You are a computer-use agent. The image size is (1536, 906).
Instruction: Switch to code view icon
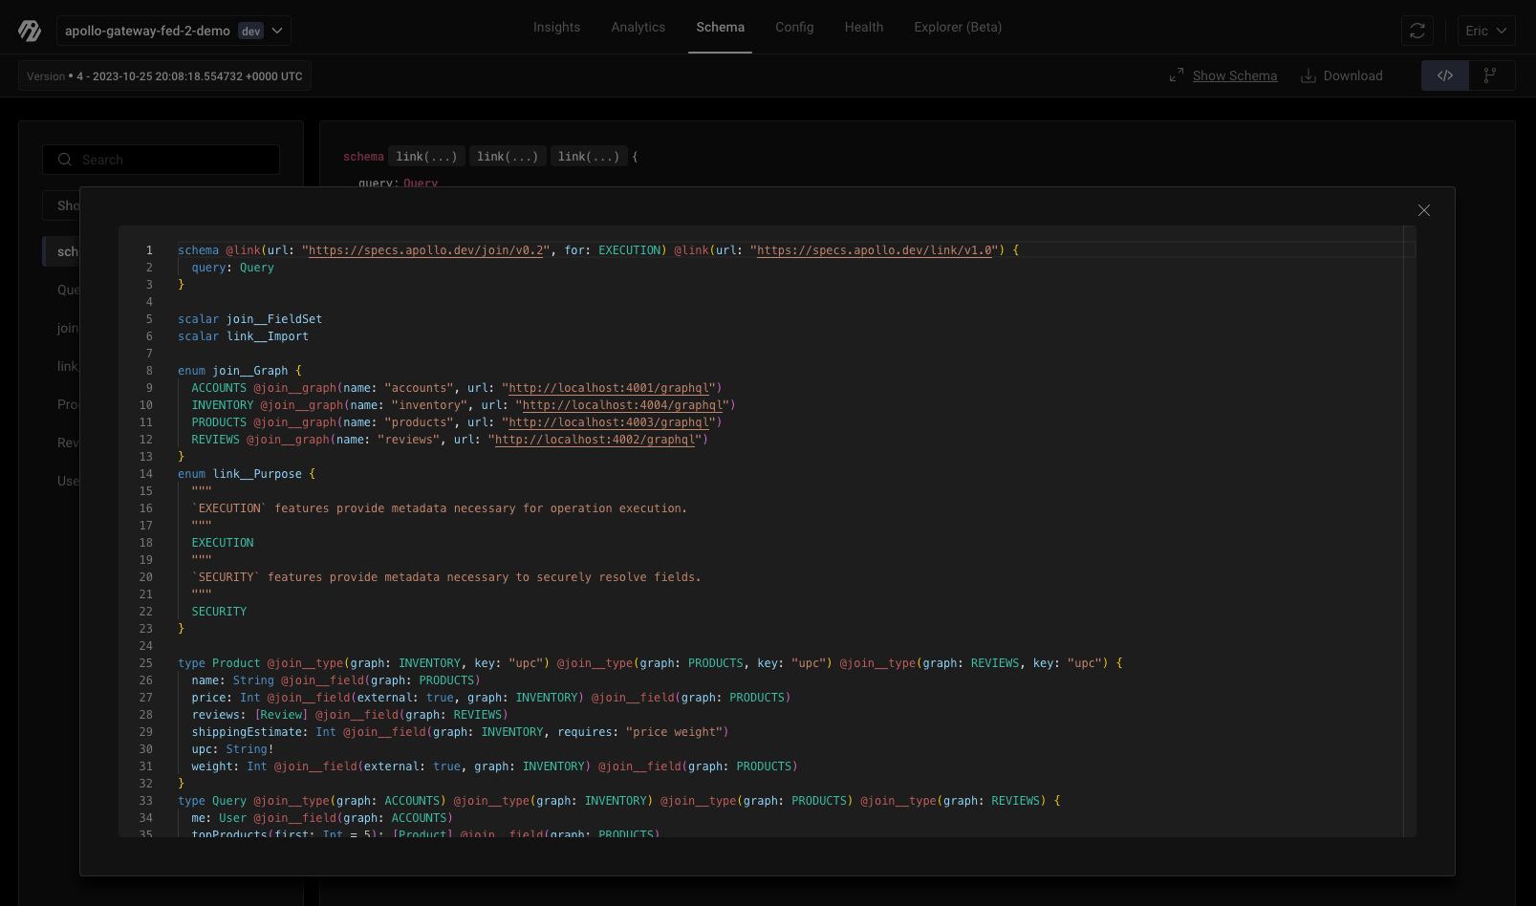1444,75
